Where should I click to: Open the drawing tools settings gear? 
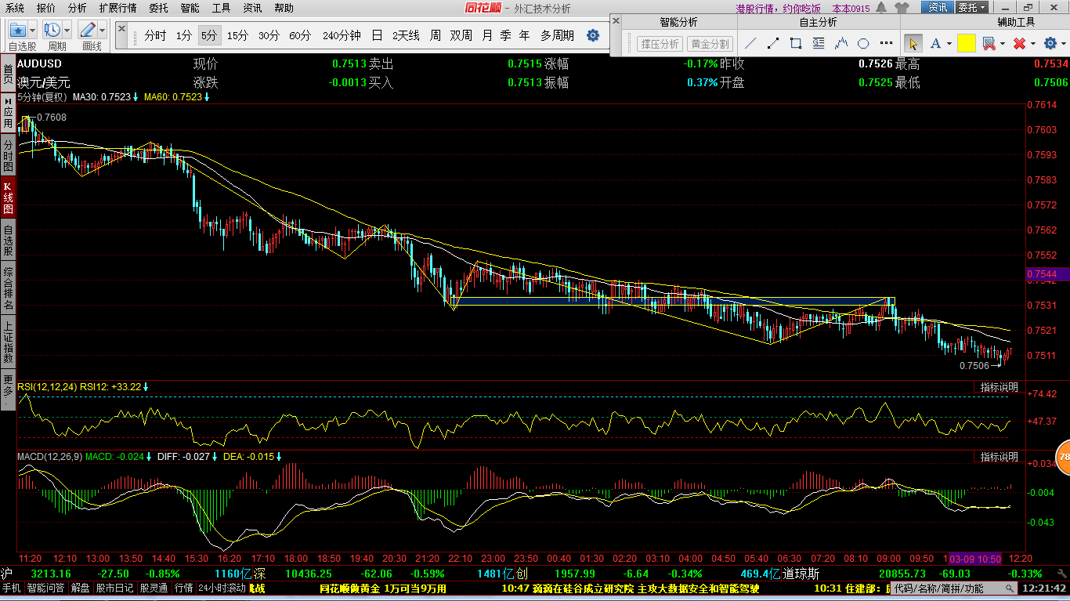tap(1050, 43)
